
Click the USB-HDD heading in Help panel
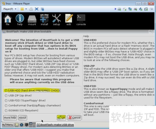tap(90, 40)
